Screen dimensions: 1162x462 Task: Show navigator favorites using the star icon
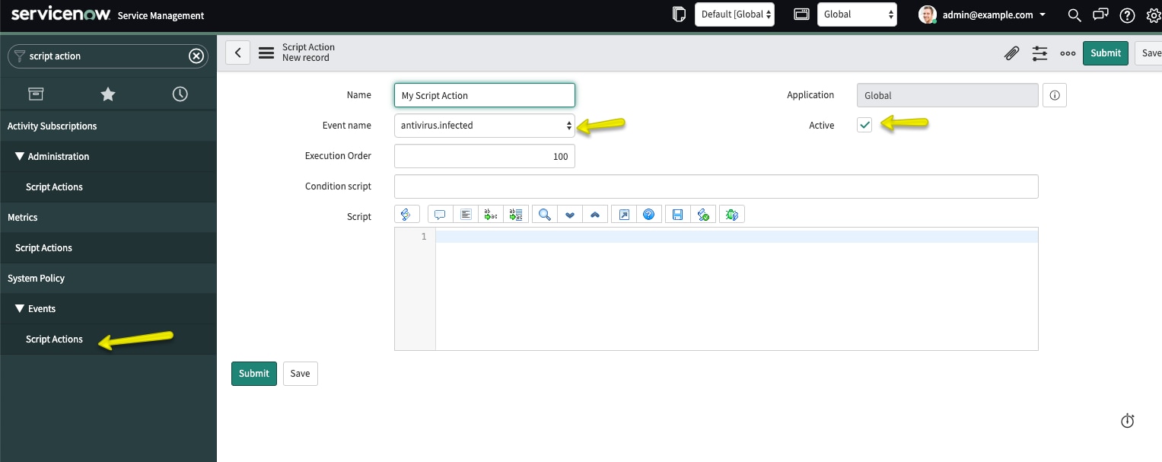[x=107, y=94]
